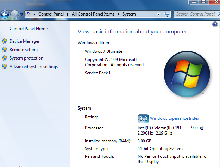Click the address bar refresh button
Image resolution: width=220 pixels, height=167 pixels.
166,14
